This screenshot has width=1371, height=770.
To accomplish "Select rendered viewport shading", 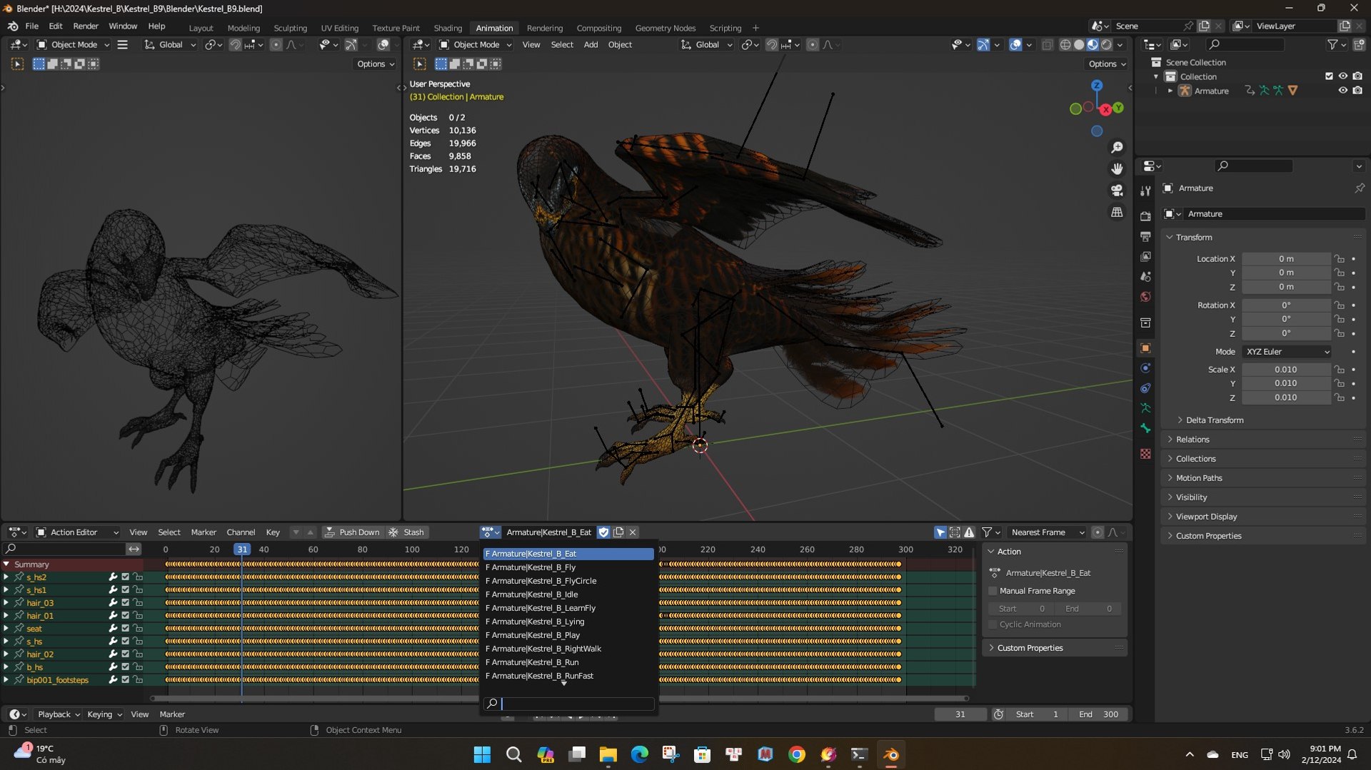I will 1106,44.
